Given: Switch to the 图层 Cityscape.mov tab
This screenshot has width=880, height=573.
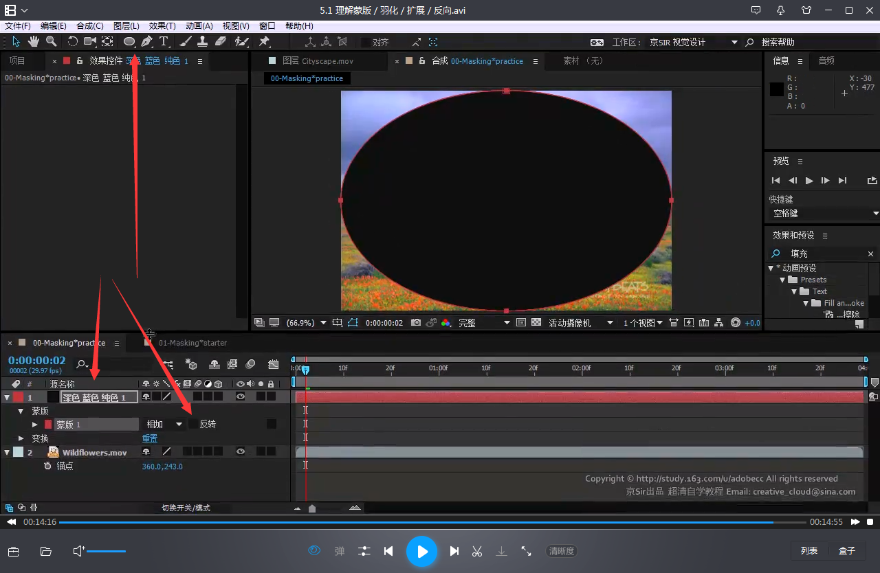Looking at the screenshot, I should point(318,61).
